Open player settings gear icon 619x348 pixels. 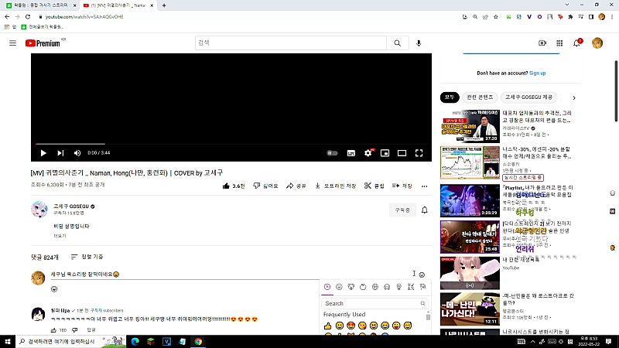click(368, 153)
